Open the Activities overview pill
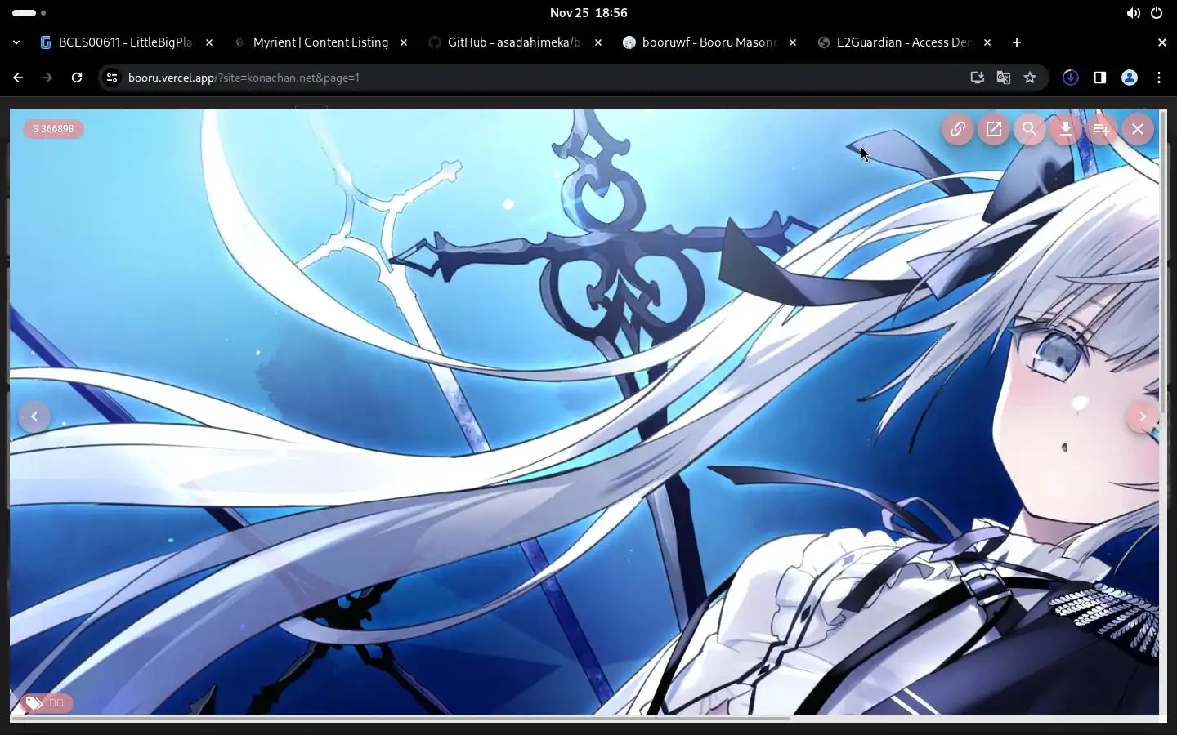The height and width of the screenshot is (735, 1177). point(29,13)
